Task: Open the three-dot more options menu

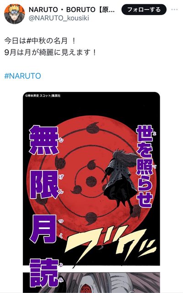Action: pos(174,10)
